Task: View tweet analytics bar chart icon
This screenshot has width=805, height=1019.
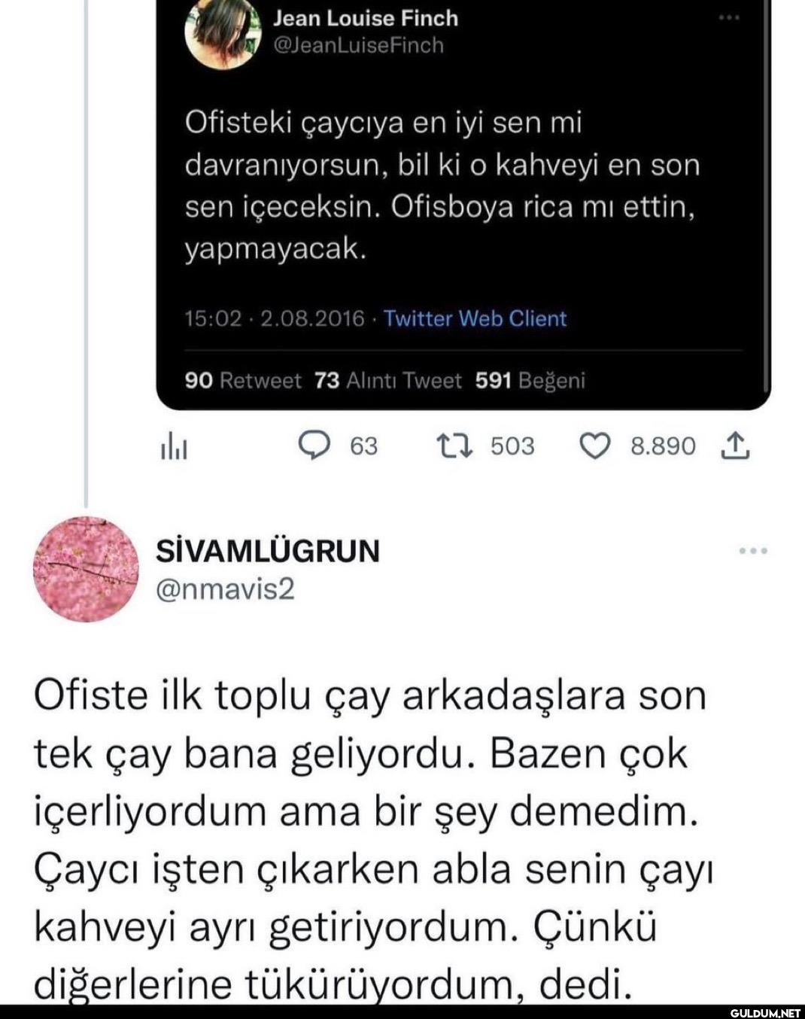Action: pos(175,448)
